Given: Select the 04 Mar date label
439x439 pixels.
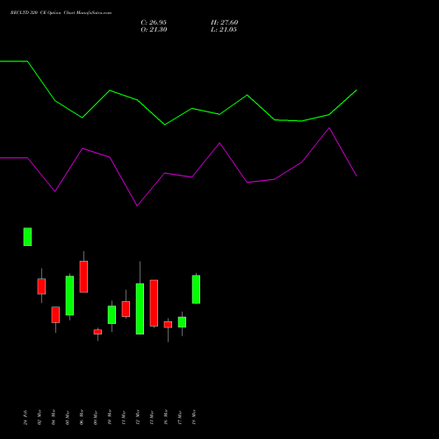Looking at the screenshot, I should [54, 417].
